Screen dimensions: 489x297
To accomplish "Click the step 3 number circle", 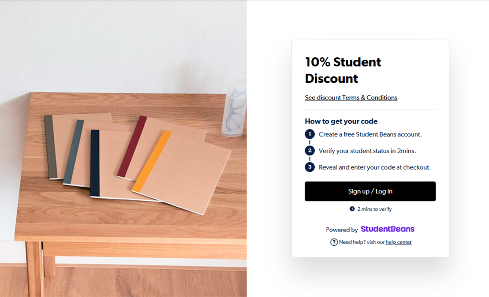I will 309,167.
